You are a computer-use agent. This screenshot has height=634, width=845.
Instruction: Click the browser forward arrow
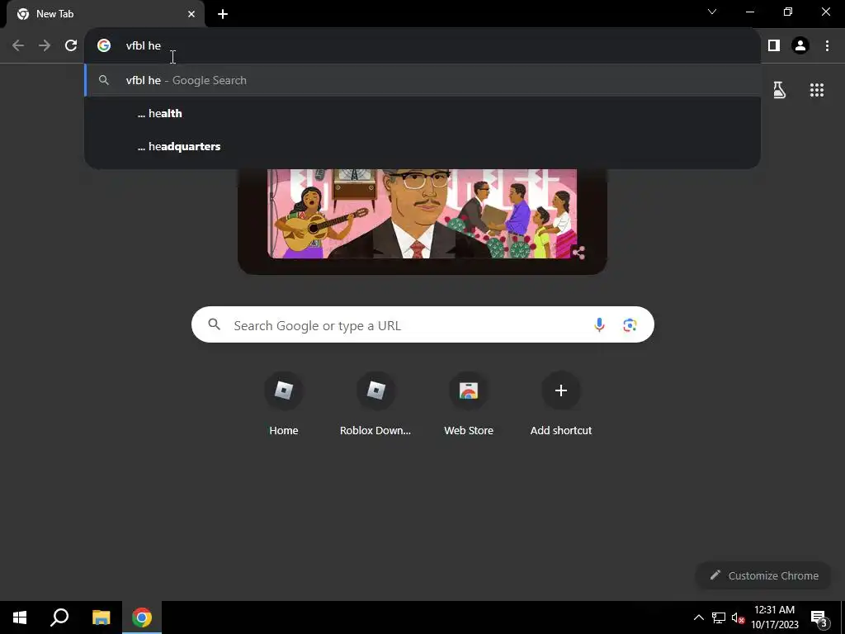coord(45,46)
